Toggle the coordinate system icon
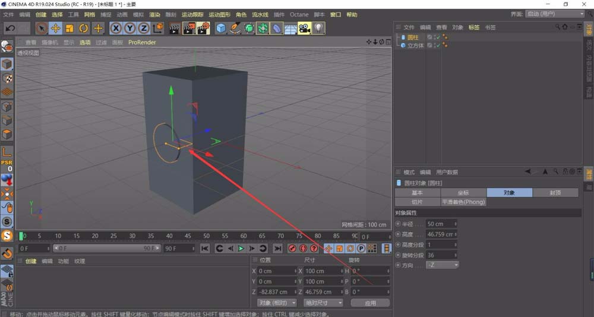 coord(159,28)
